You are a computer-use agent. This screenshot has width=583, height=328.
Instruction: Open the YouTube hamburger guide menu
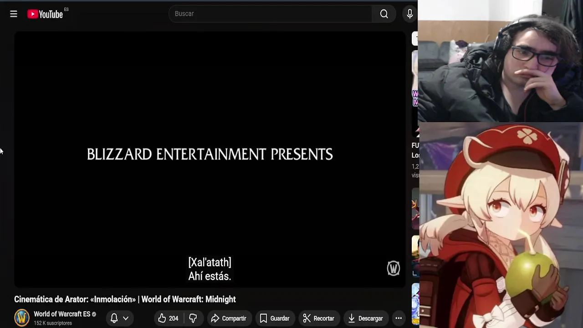14,14
